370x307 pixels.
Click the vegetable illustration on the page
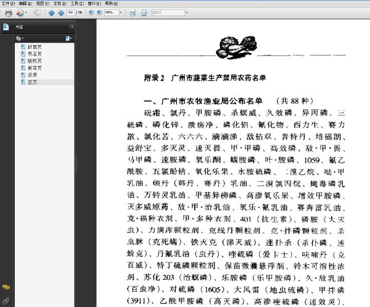pos(236,47)
